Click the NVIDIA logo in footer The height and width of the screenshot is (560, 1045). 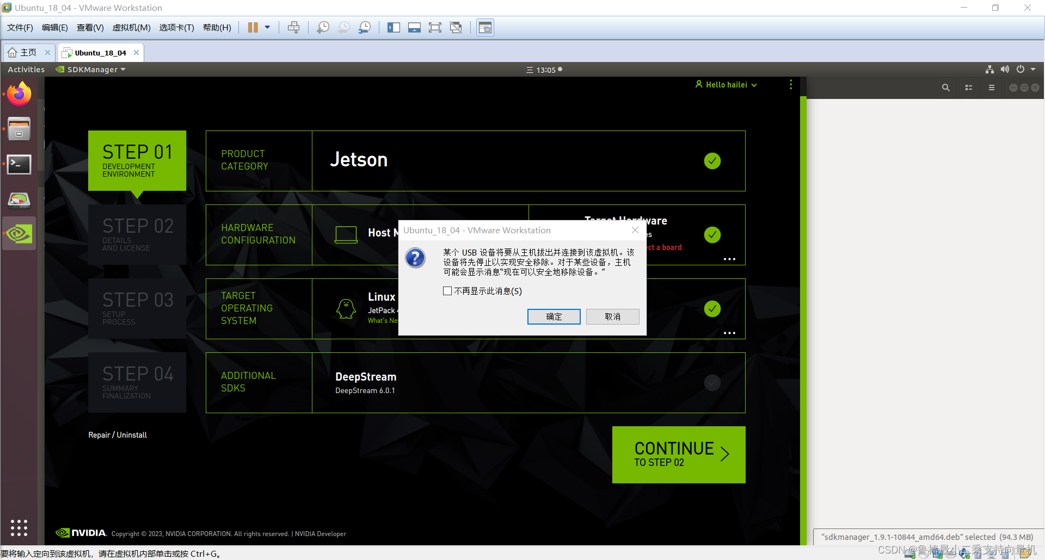[81, 533]
